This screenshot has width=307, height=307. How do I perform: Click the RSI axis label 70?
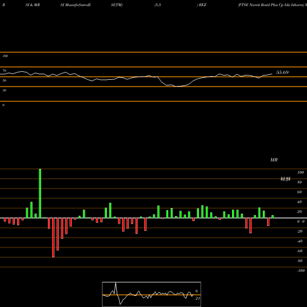coord(4,71)
